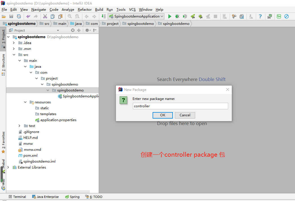Debug with JRebel icon

[x=200, y=17]
